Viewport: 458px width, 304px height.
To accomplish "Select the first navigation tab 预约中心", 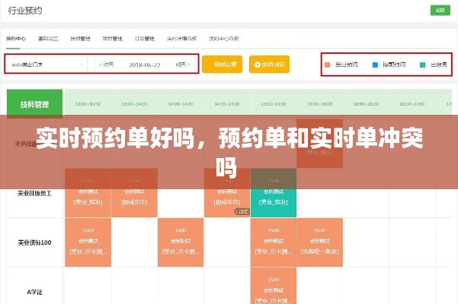I will (x=16, y=37).
